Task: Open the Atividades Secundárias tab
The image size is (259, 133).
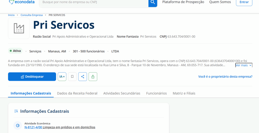Action: pos(122,93)
